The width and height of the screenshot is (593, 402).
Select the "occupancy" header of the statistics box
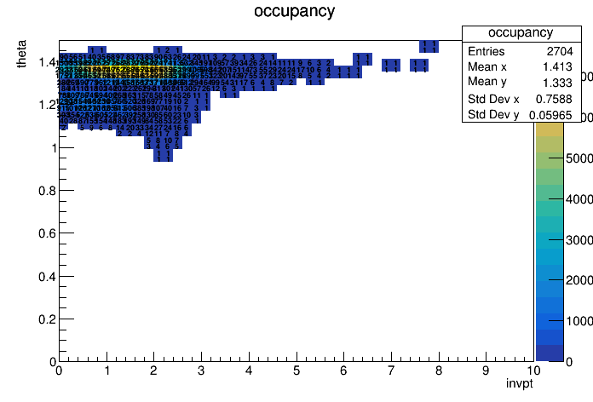tap(521, 33)
